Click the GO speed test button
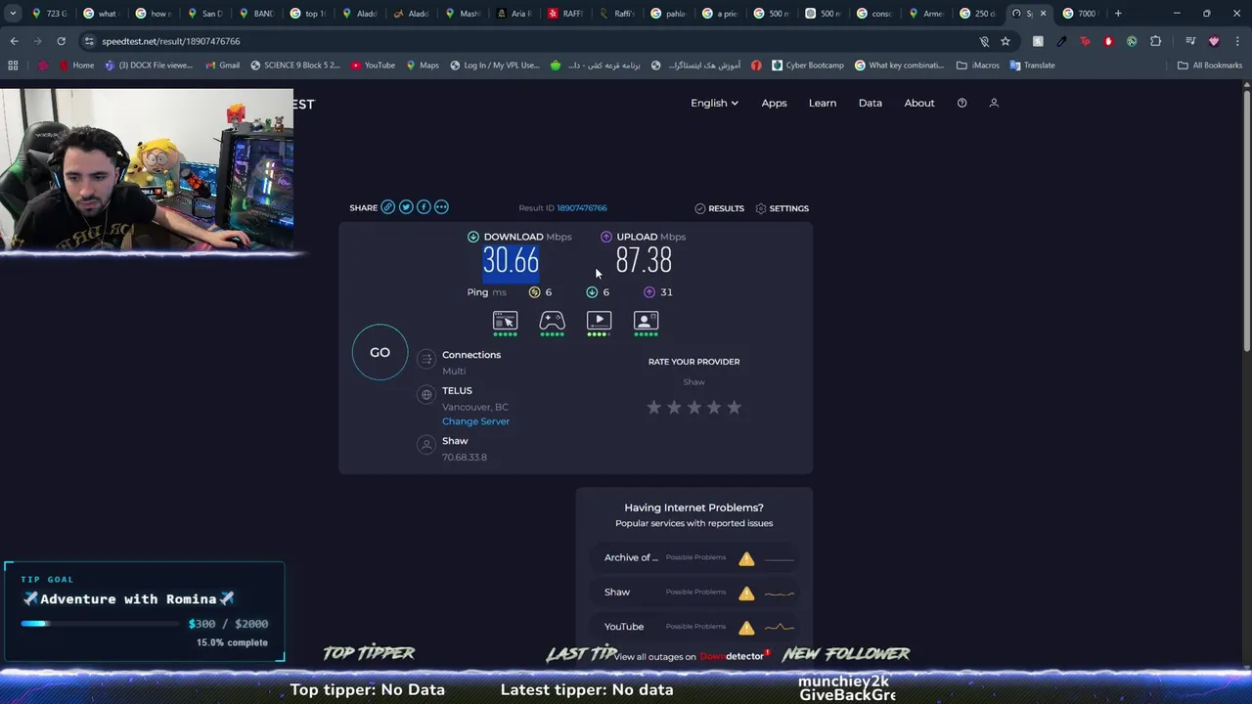The image size is (1252, 704). [x=380, y=352]
